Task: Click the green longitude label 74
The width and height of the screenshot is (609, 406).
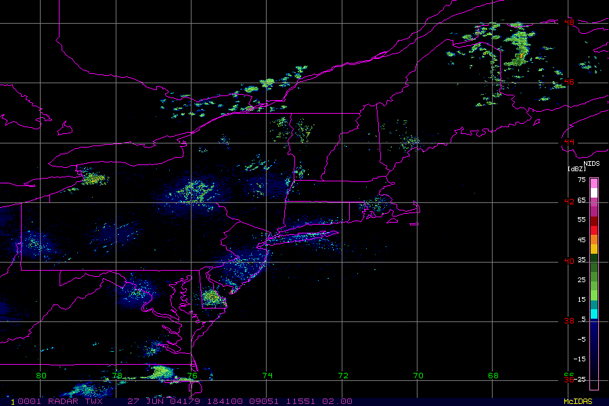Action: [x=267, y=376]
